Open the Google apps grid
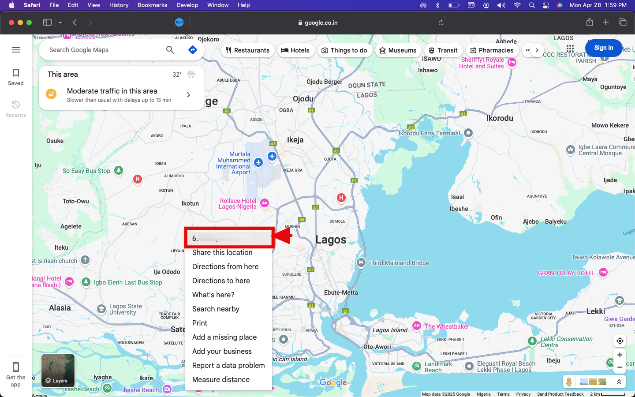The height and width of the screenshot is (397, 635). coord(570,48)
